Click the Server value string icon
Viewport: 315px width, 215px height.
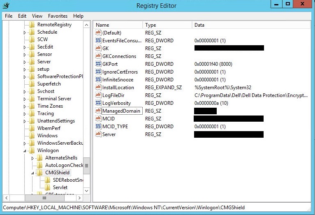coord(98,134)
